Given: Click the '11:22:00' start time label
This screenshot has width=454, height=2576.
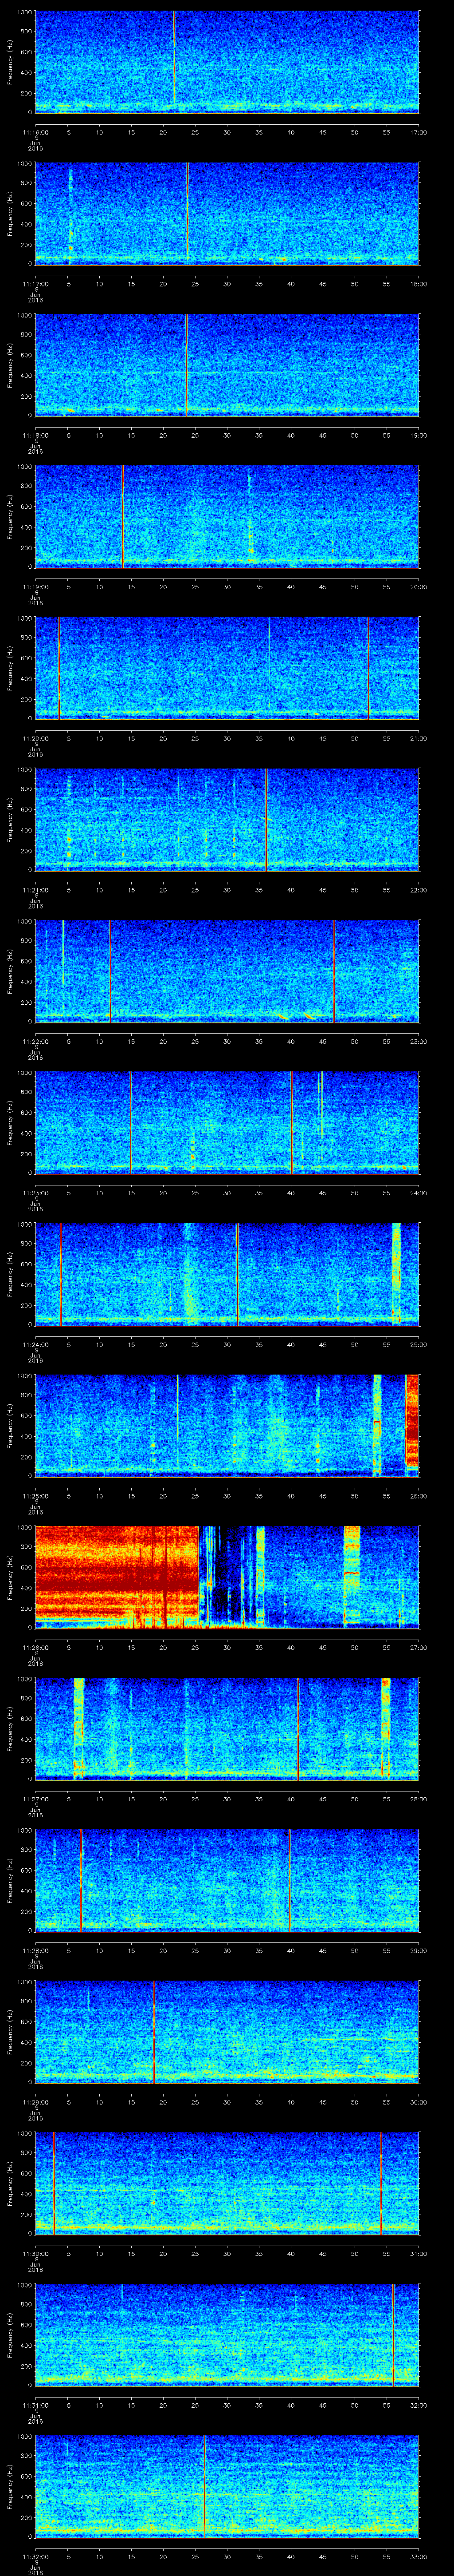Looking at the screenshot, I should coord(36,1041).
